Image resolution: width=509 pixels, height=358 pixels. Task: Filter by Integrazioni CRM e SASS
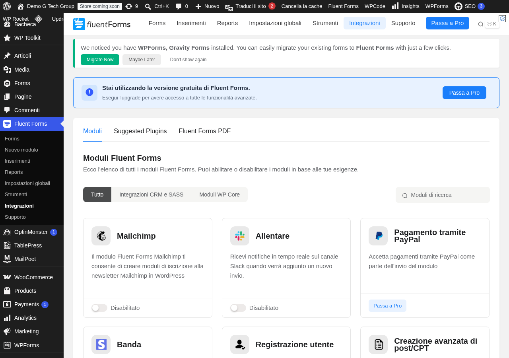(x=152, y=195)
